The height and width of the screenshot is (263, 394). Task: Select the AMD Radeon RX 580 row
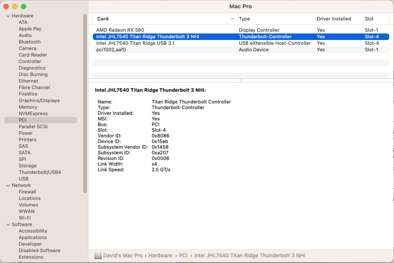(x=241, y=30)
